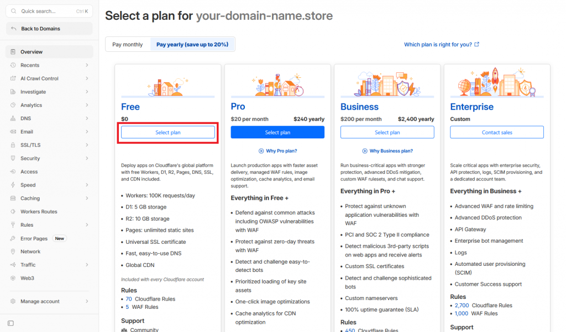Expand the Security chevron

pyautogui.click(x=87, y=158)
